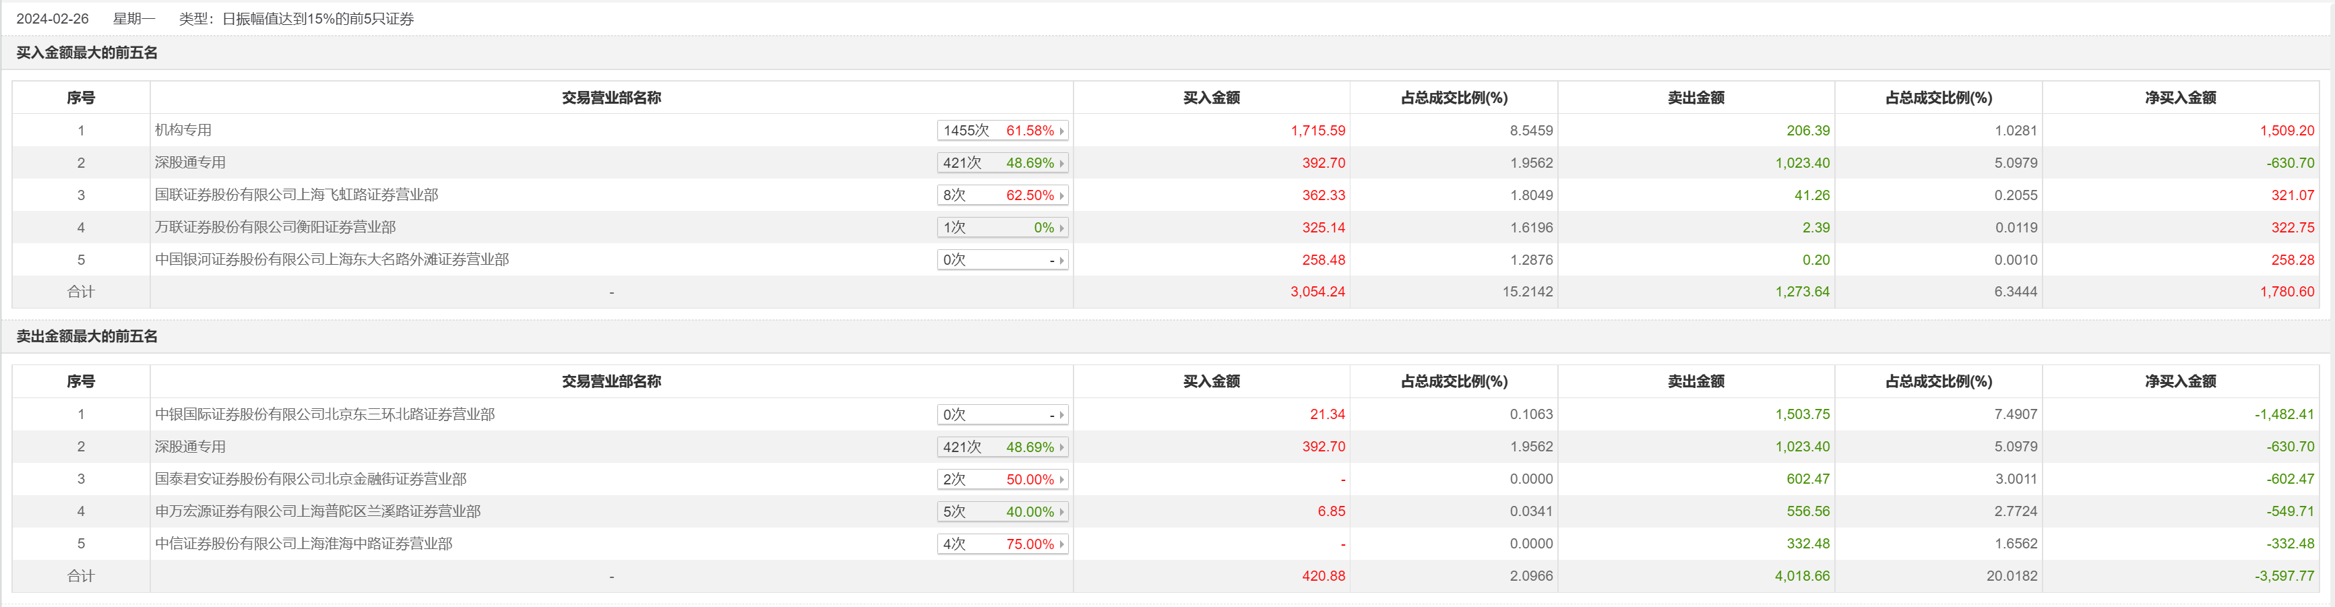Click 净买入金额 header in the sell table

pos(2180,381)
